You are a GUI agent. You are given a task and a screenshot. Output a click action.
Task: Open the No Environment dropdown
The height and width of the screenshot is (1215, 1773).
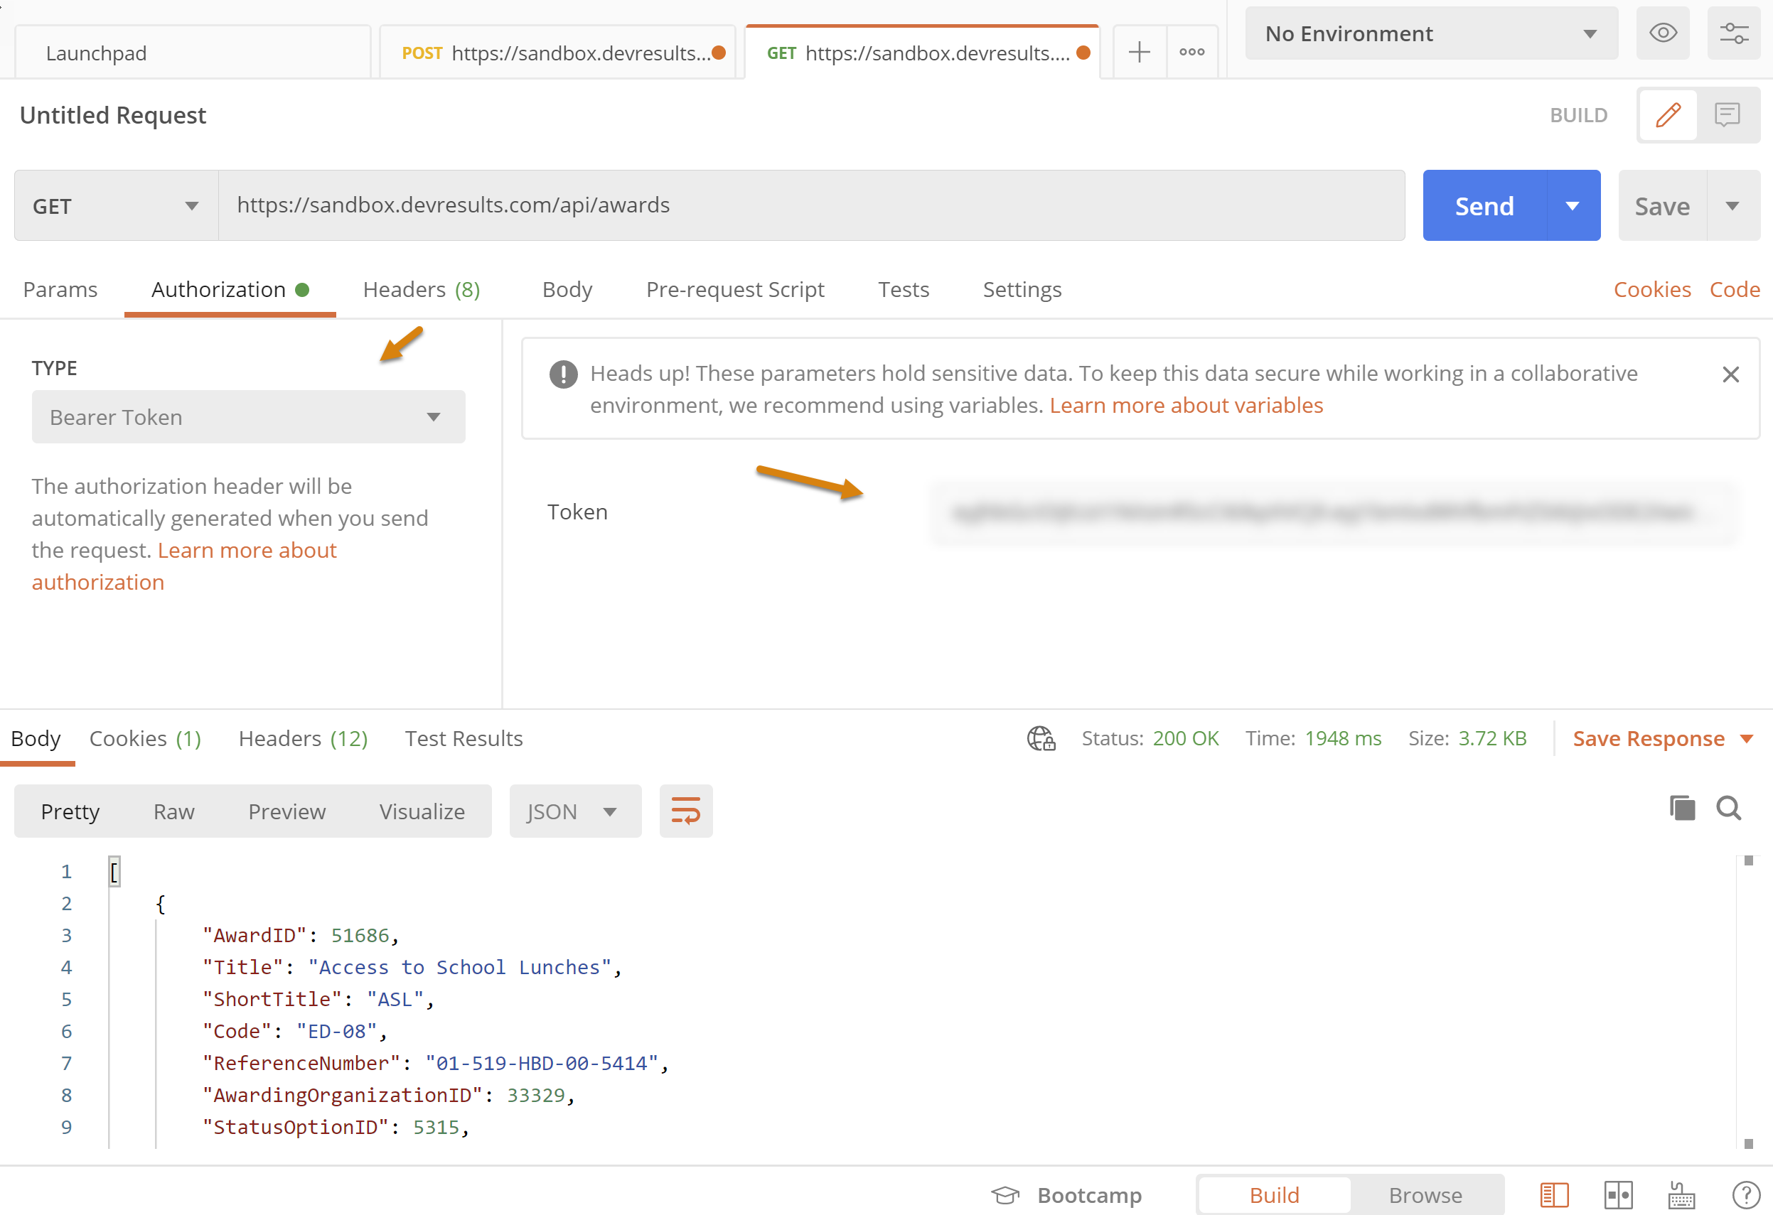1430,33
